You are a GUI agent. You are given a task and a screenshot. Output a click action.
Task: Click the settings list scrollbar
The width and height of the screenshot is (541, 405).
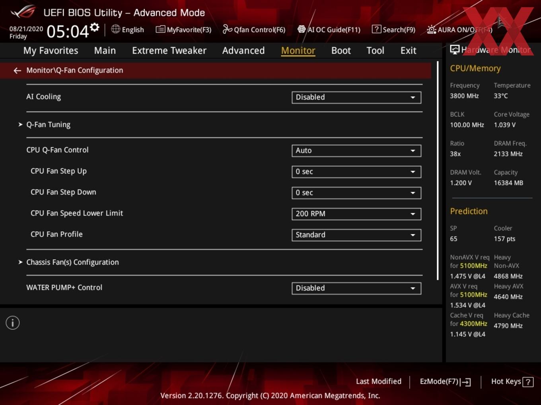[438, 171]
